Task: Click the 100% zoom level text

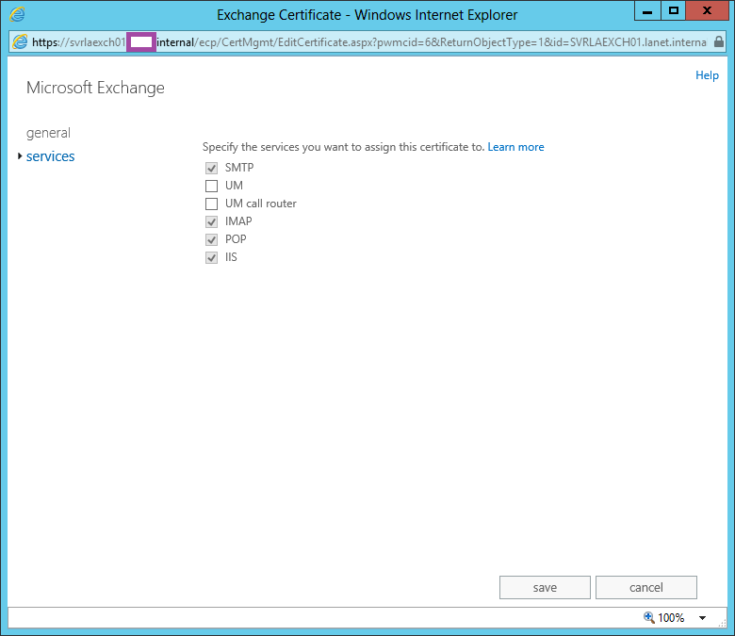Action: coord(671,618)
